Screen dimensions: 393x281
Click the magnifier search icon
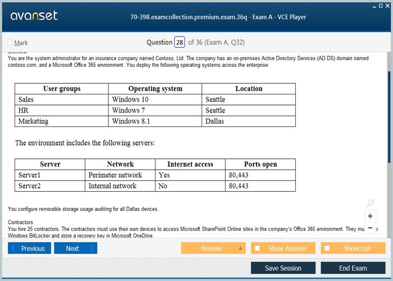[370, 203]
